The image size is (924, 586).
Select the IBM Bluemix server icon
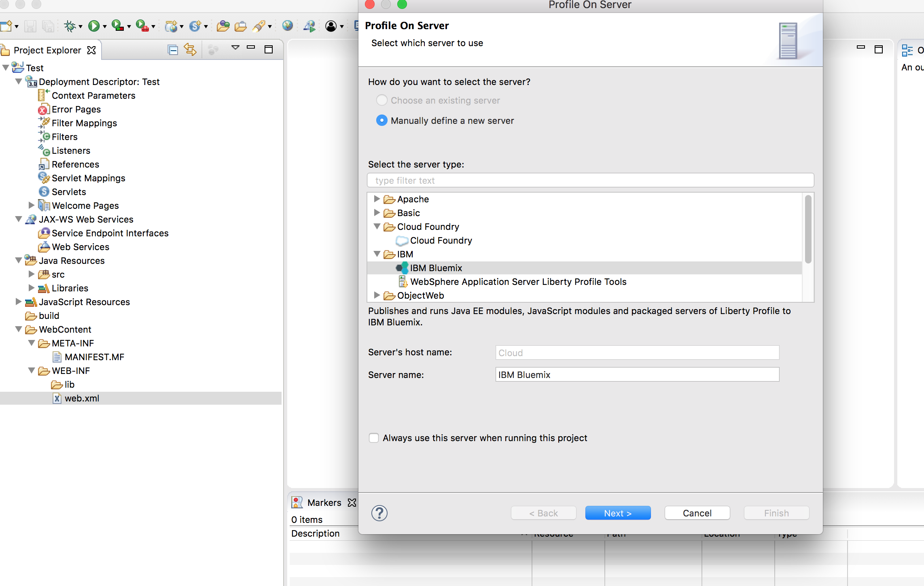click(402, 268)
